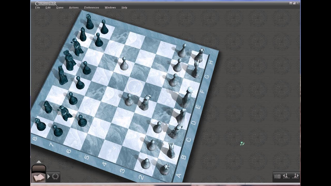Click the circled highlighted square on board
The height and width of the screenshot is (186, 331).
pos(134,87)
